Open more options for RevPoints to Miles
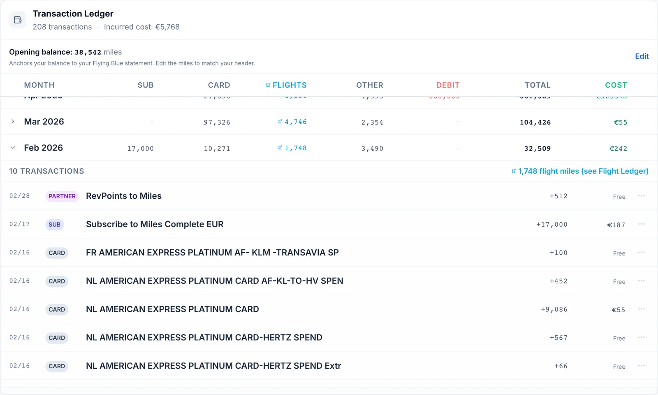This screenshot has height=395, width=658. coord(641,196)
